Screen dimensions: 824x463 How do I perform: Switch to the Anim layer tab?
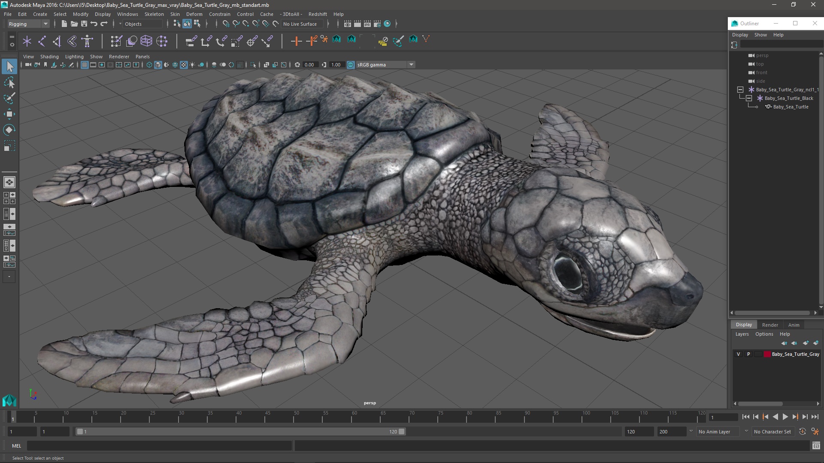[x=794, y=325]
